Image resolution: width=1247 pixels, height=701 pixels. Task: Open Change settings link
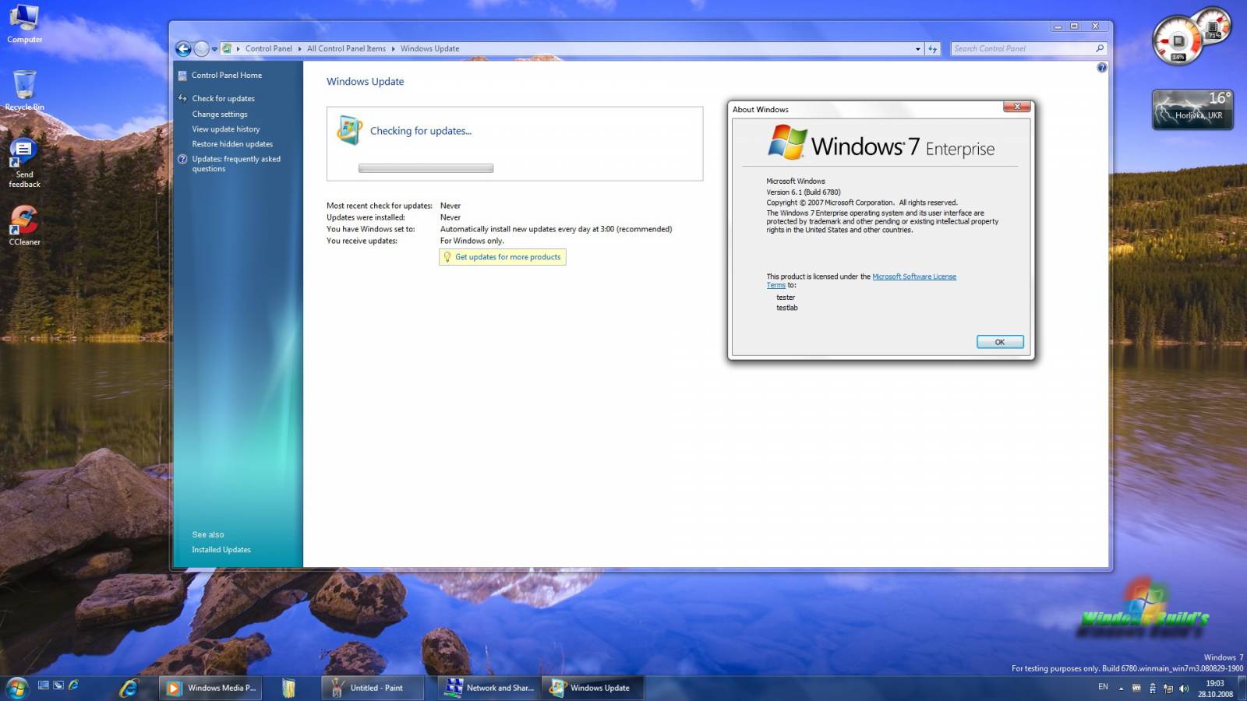click(220, 114)
